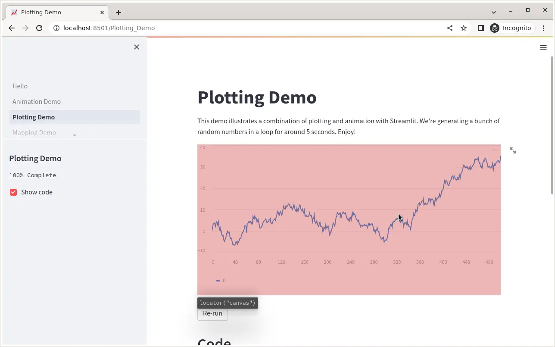This screenshot has height=347, width=555.
Task: View site information icon in address bar
Action: coord(56,28)
